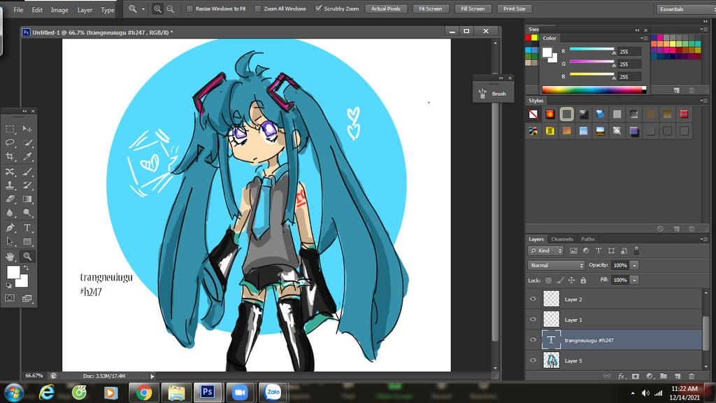
Task: Expand status bar info arrow
Action: click(152, 376)
